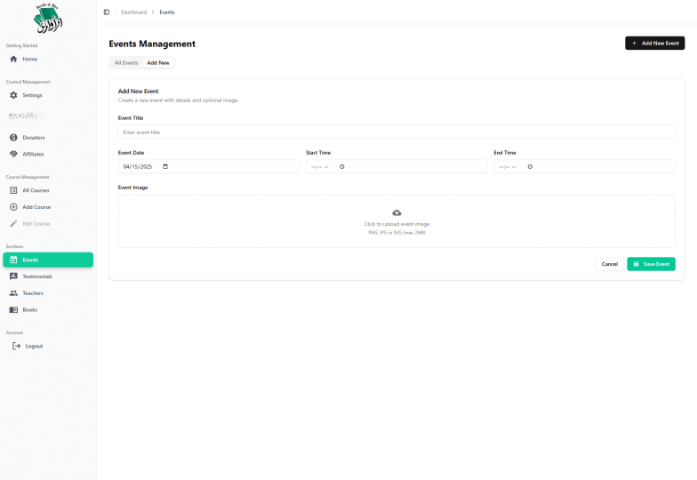This screenshot has width=697, height=480.
Task: Select Events label in sidebar
Action: click(x=30, y=260)
